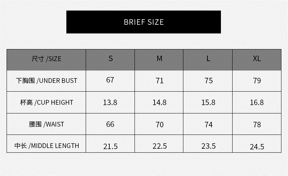Screen dimensions: 288x176
Task: Click the BRIEF SIZE title banner
Action: pos(144,22)
